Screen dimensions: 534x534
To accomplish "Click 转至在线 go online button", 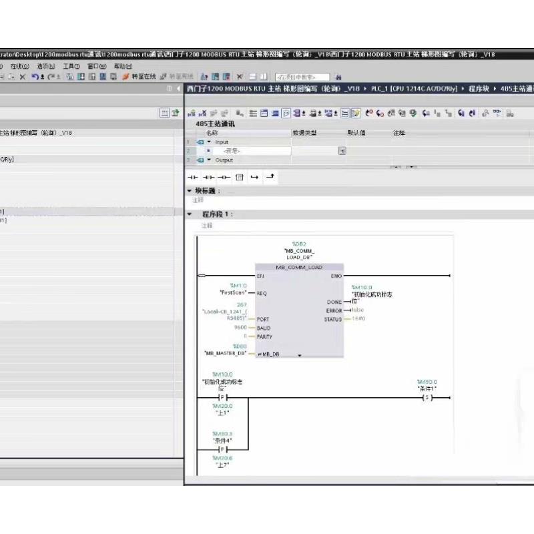I will pyautogui.click(x=139, y=77).
